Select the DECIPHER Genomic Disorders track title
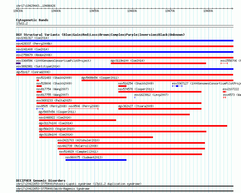241x193 pixels. 41,181
